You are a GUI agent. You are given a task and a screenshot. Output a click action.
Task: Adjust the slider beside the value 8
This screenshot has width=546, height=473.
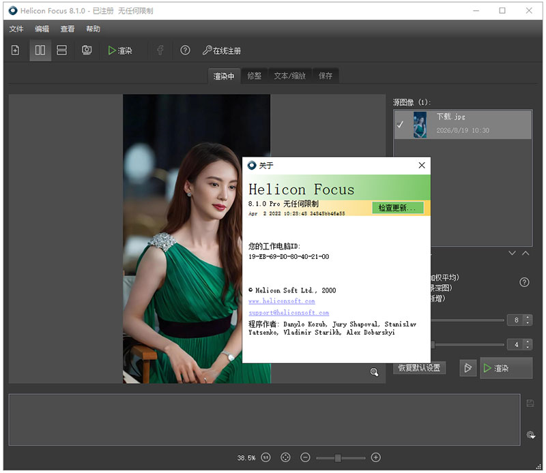[x=468, y=320]
